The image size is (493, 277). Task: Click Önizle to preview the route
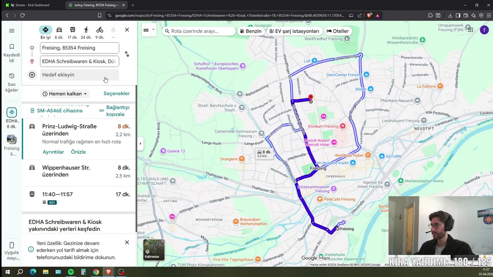pyautogui.click(x=78, y=152)
